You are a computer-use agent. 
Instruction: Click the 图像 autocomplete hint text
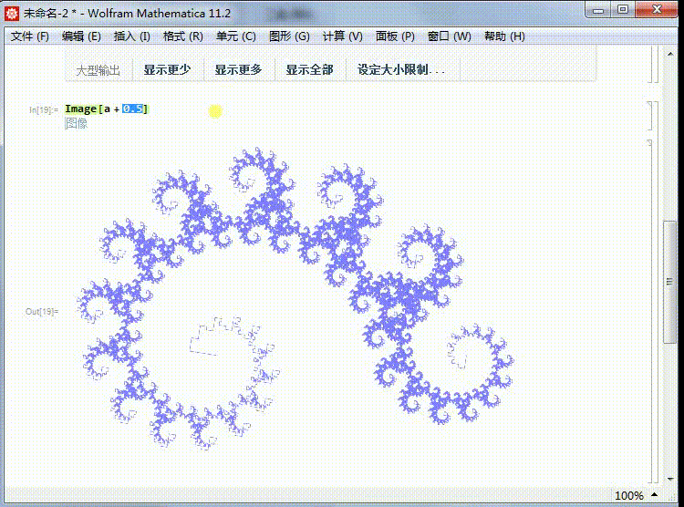pos(77,123)
